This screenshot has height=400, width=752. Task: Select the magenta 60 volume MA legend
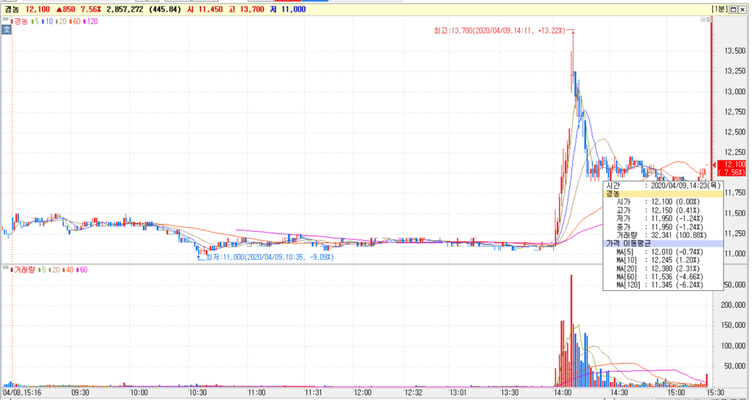[x=81, y=270]
